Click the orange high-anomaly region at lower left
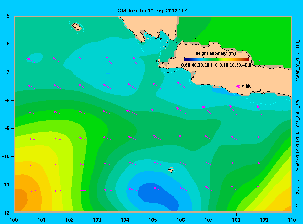Screen dimensions: 303x224 21,200
